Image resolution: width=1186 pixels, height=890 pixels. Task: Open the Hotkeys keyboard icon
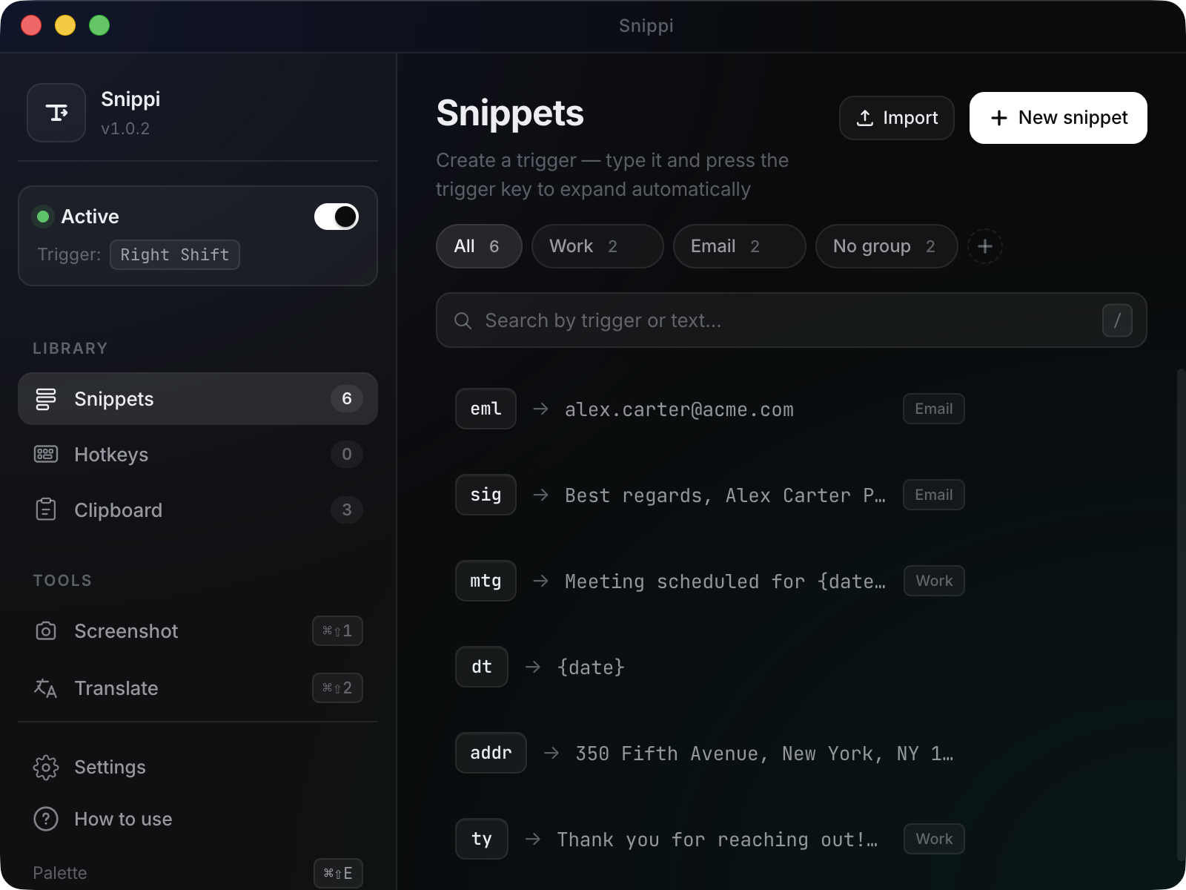[x=46, y=455]
